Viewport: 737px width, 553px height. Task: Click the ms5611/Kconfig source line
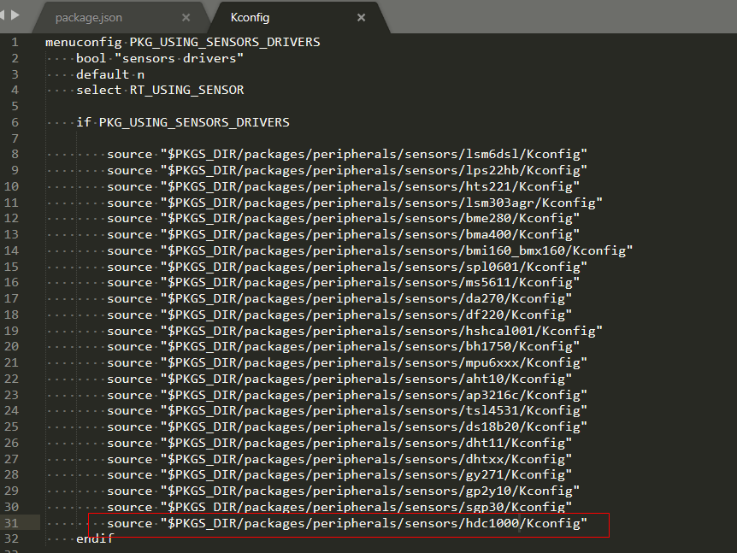343,282
